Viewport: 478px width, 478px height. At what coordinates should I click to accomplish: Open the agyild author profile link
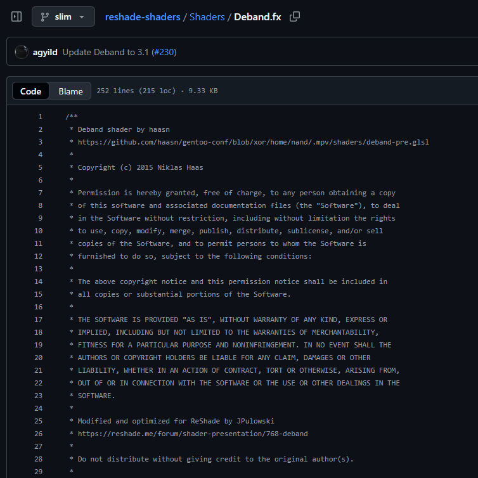(45, 52)
